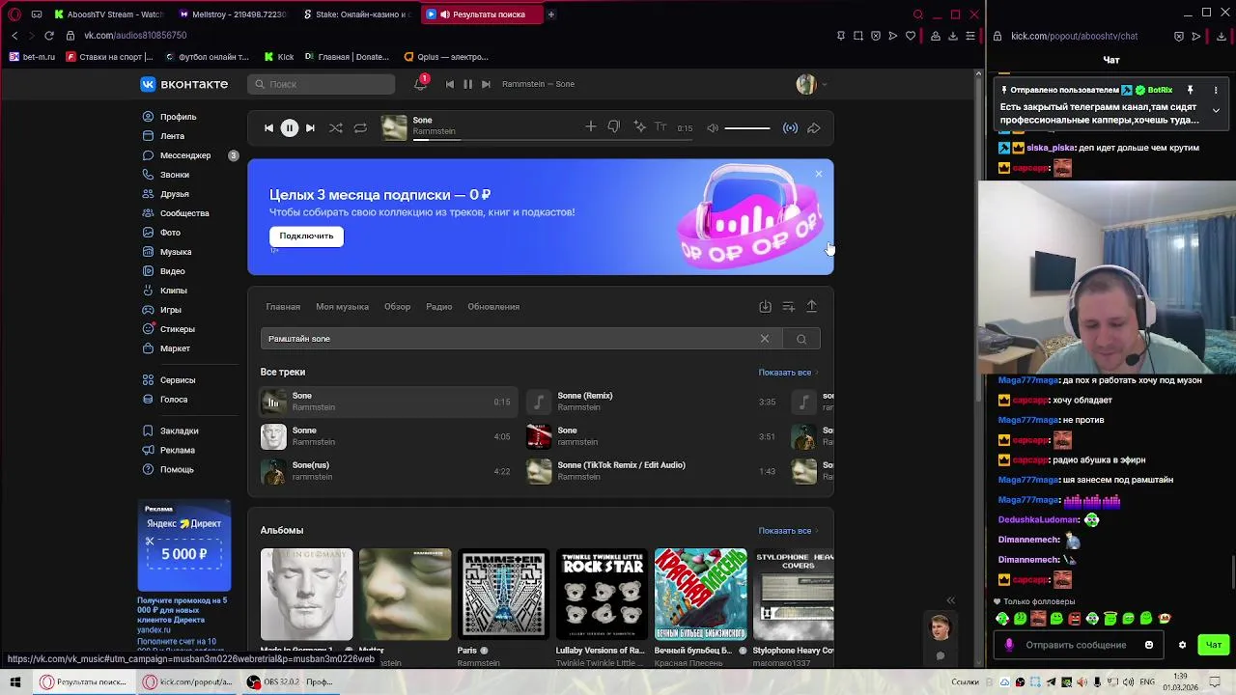Switch to the Обзор tab

coord(397,307)
